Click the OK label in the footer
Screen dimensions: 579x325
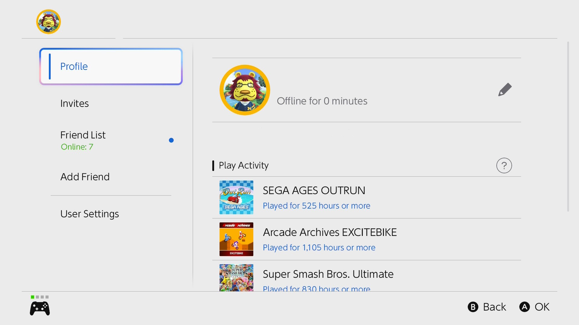(x=542, y=307)
